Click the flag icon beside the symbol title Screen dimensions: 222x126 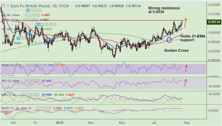coord(8,6)
